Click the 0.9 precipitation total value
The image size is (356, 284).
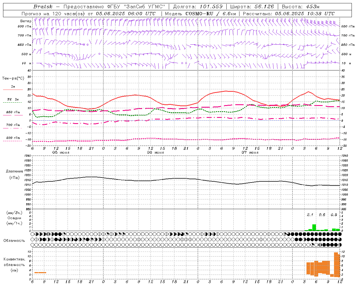[x=334, y=215]
